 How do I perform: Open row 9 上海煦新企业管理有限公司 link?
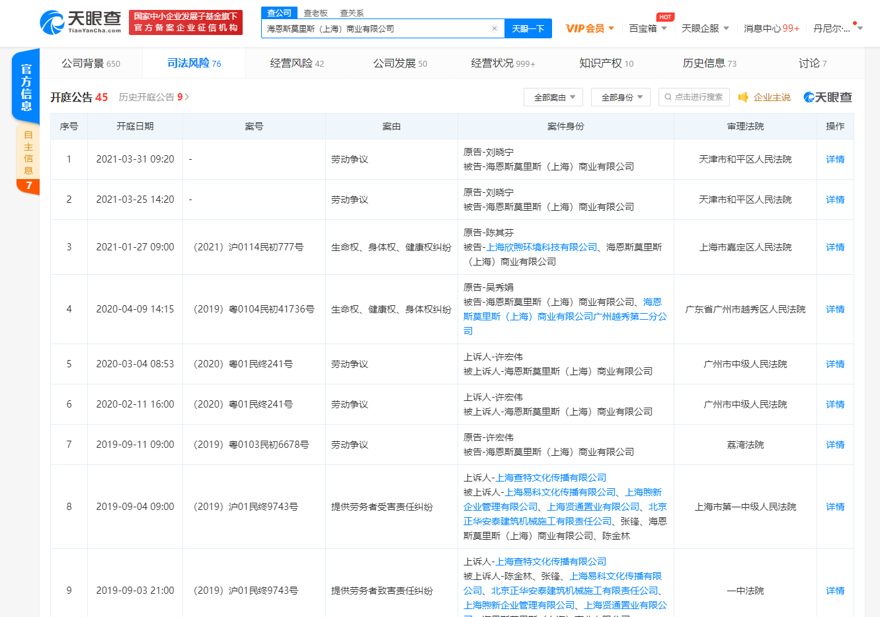point(519,605)
